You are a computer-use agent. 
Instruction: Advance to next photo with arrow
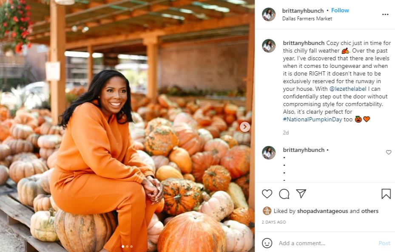coord(245,126)
